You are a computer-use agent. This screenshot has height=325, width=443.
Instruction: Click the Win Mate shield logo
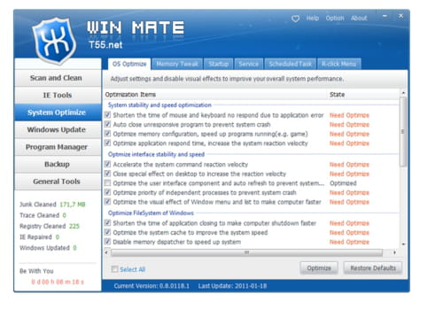tap(54, 41)
